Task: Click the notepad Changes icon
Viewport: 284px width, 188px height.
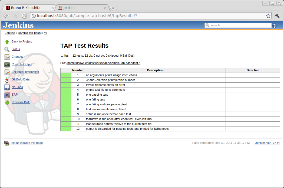Action: pos(7,57)
